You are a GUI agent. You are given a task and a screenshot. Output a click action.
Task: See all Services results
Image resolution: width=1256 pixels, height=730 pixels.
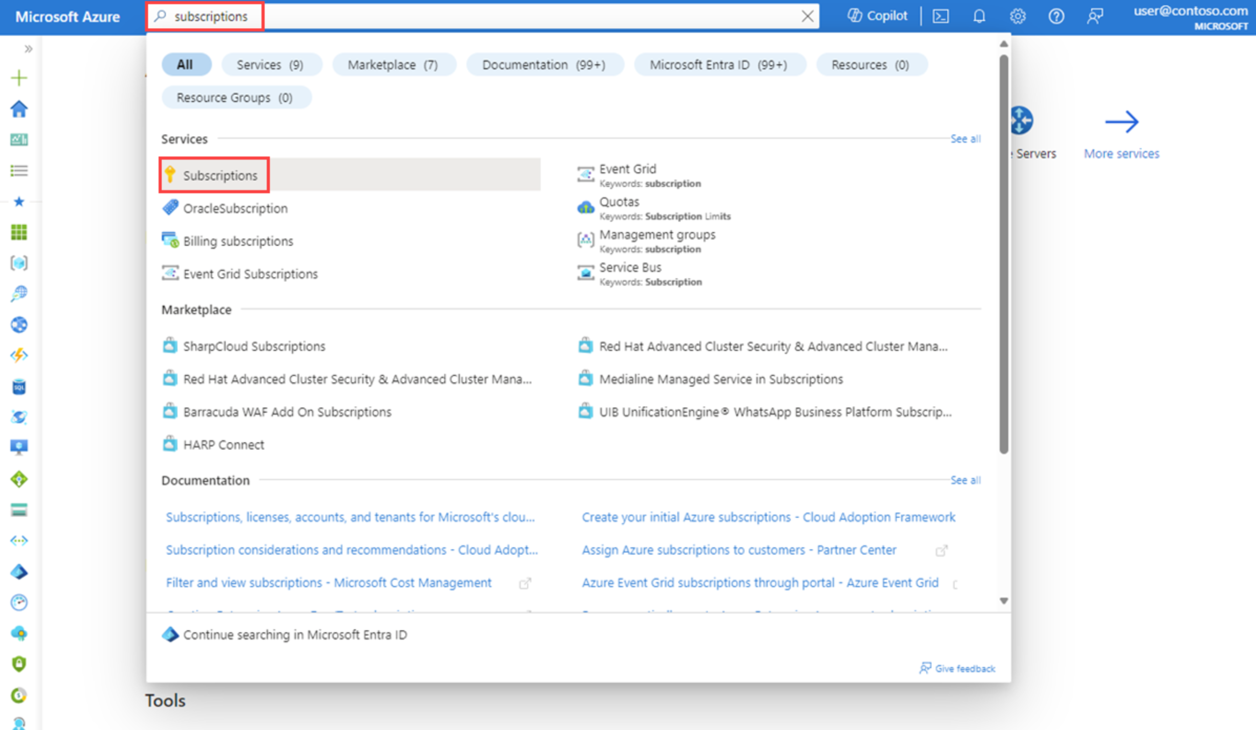click(965, 139)
